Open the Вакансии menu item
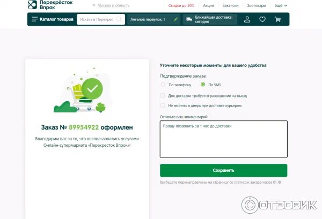This screenshot has width=322, height=219. click(230, 5)
